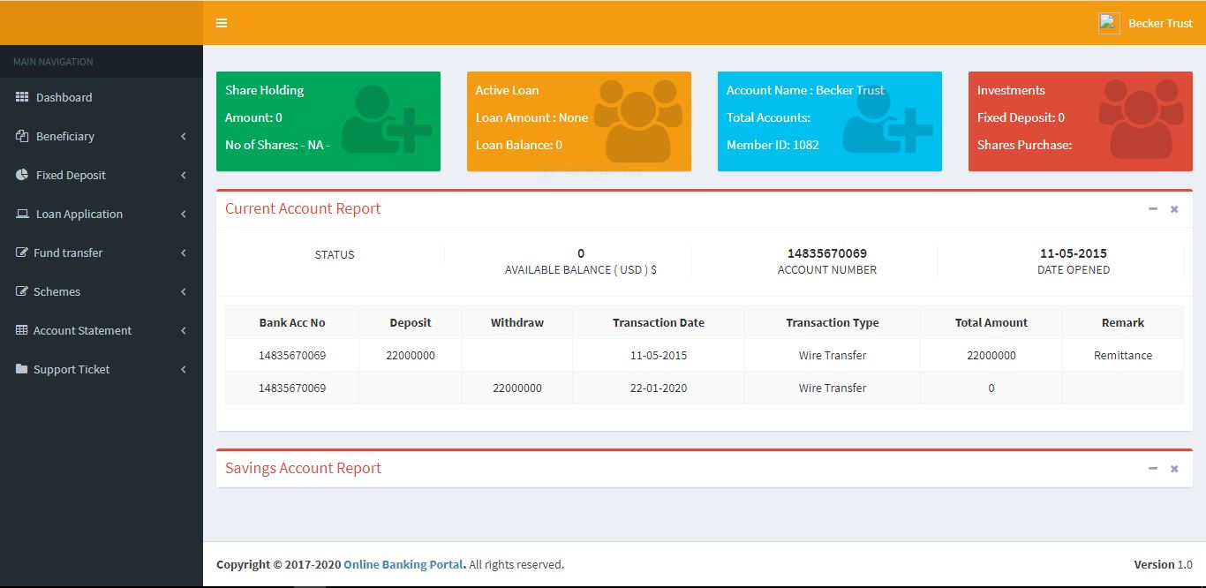Click Fixed Deposit: 0 in Investments card

tap(1021, 117)
